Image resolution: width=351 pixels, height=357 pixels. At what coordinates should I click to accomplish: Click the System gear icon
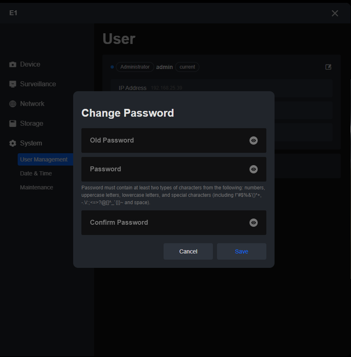click(x=13, y=143)
